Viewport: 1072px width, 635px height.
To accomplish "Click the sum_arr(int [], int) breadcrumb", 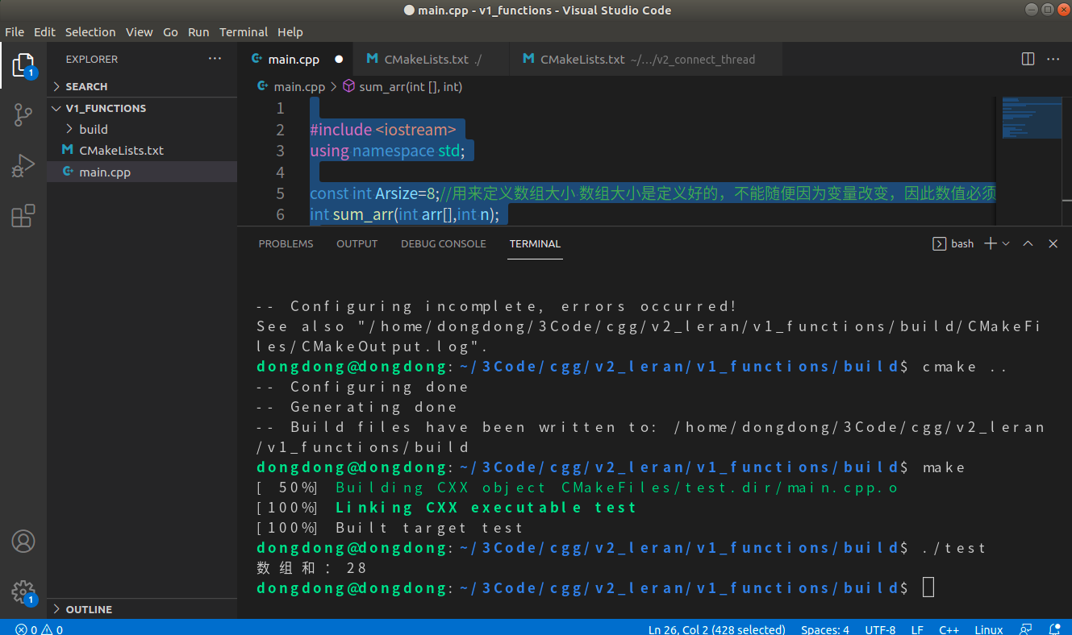I will pyautogui.click(x=403, y=86).
